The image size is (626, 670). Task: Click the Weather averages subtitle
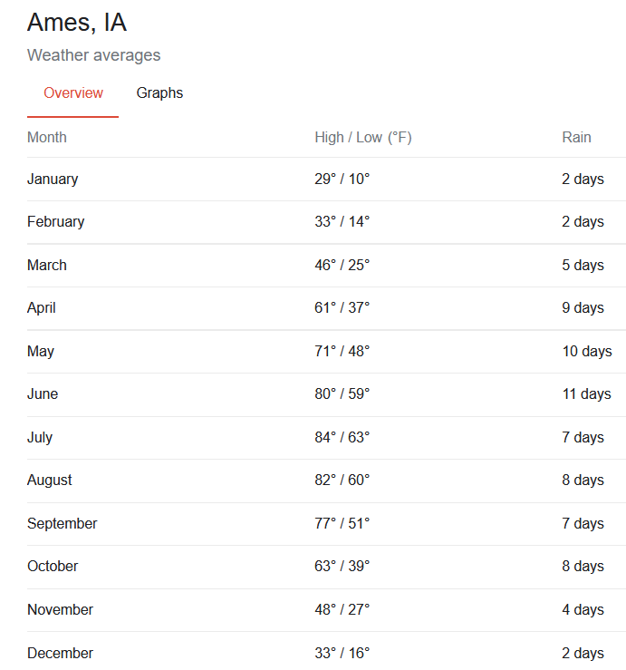point(93,55)
